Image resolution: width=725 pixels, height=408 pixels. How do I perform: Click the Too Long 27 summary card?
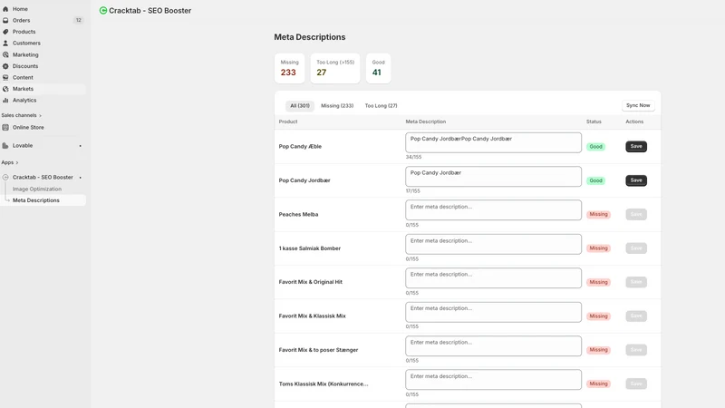coord(335,69)
